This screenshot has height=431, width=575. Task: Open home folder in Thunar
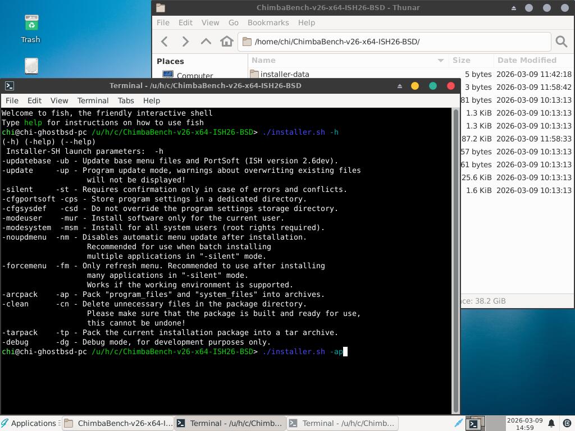pyautogui.click(x=227, y=42)
